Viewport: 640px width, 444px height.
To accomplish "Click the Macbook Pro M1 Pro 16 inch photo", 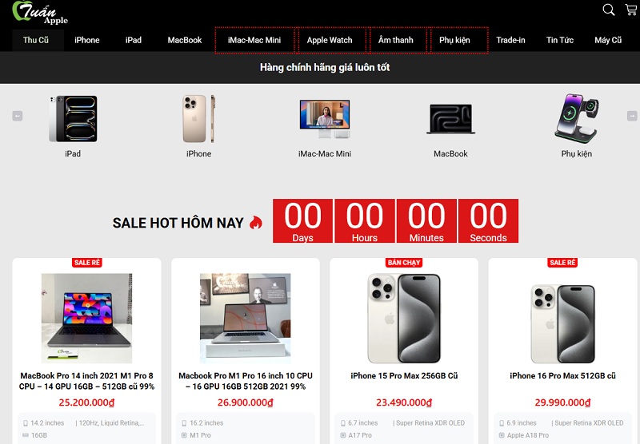I will click(246, 318).
